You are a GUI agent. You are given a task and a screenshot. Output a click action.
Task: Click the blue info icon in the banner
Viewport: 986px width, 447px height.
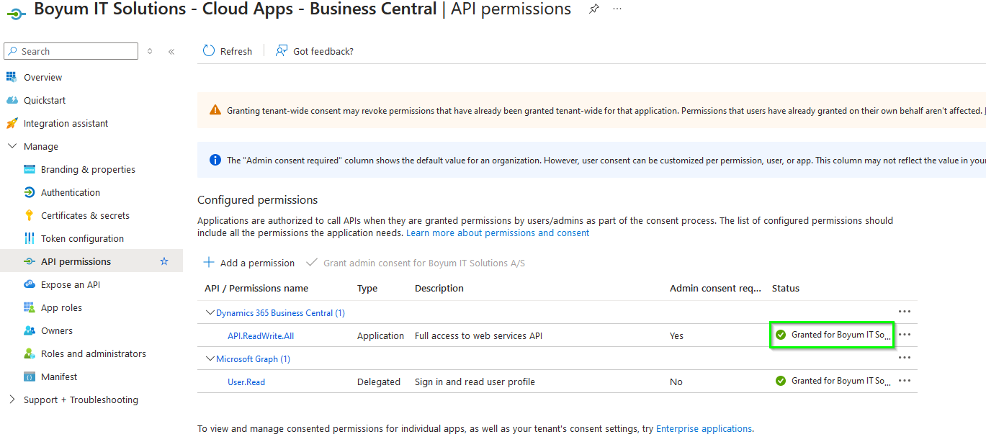coord(215,160)
